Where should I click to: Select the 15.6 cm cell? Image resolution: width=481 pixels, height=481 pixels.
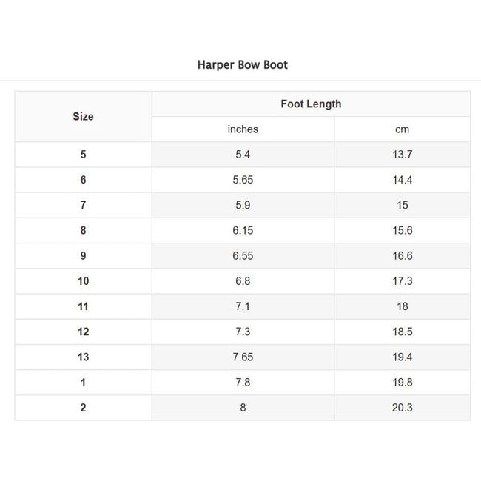402,230
